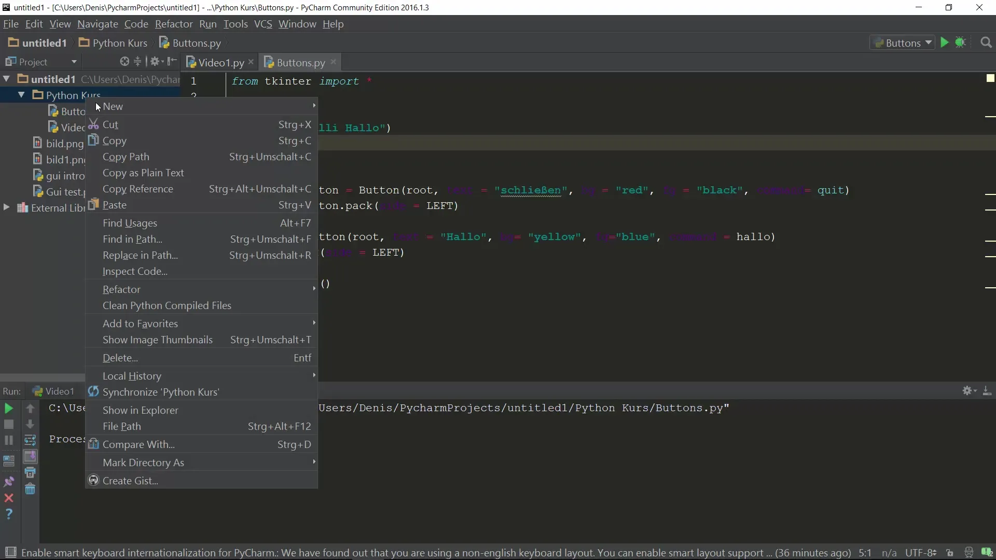Click the 5:1 cursor position in status bar
This screenshot has height=560, width=996.
[x=865, y=553]
